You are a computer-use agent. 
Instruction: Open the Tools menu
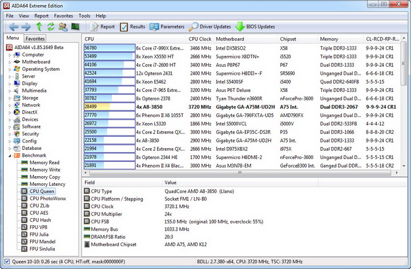(x=84, y=16)
